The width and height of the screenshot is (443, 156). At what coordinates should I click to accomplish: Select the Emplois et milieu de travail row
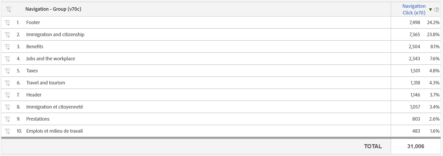pyautogui.click(x=55, y=131)
